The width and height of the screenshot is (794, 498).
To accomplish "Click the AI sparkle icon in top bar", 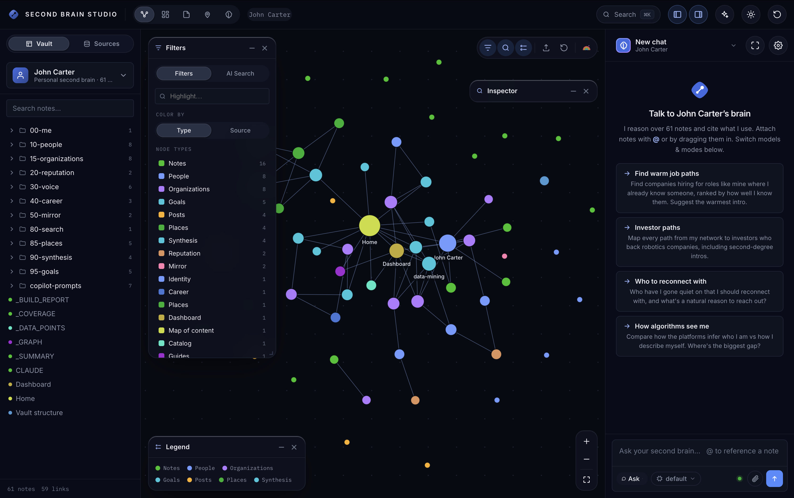I will 724,14.
